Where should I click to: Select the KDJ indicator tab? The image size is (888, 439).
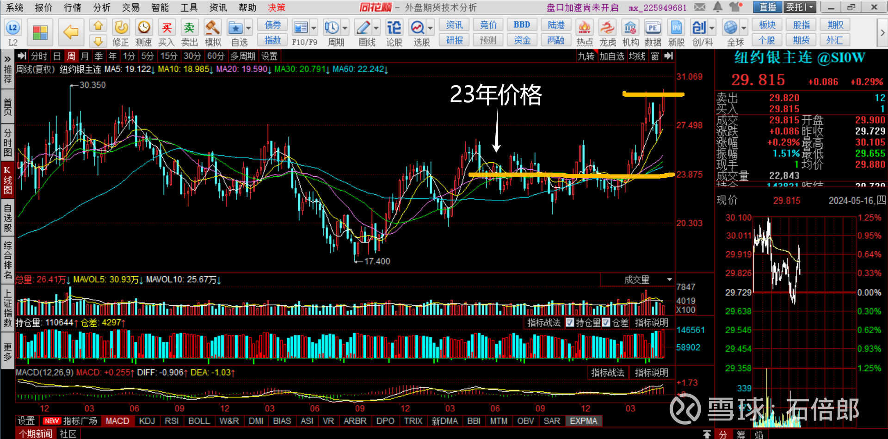point(147,421)
